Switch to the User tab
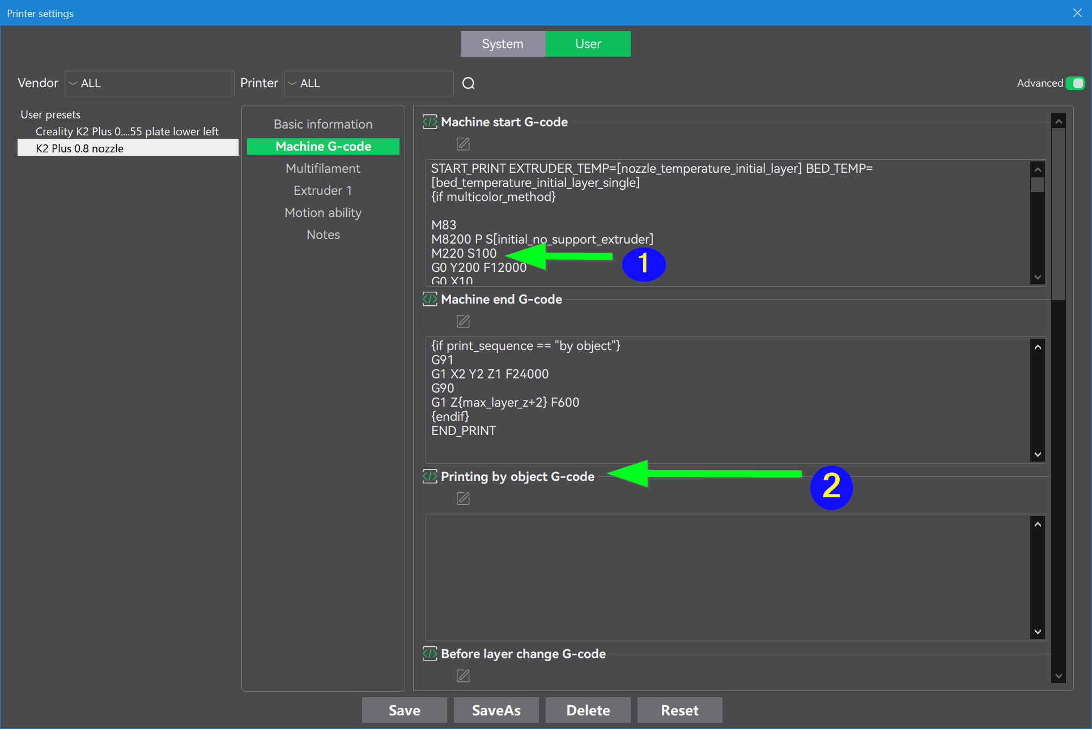Viewport: 1092px width, 729px height. coord(588,44)
